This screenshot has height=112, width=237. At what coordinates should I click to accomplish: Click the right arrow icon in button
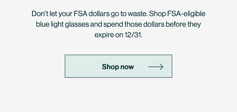[x=156, y=67]
